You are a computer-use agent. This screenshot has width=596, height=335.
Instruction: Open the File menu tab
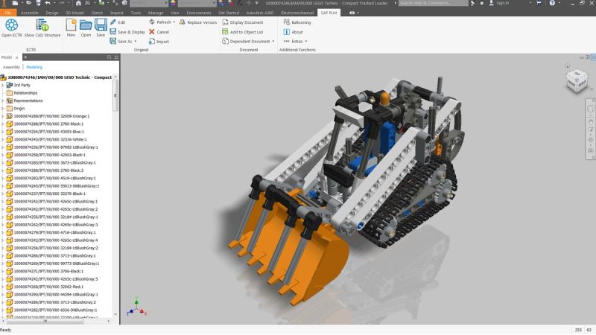click(8, 13)
